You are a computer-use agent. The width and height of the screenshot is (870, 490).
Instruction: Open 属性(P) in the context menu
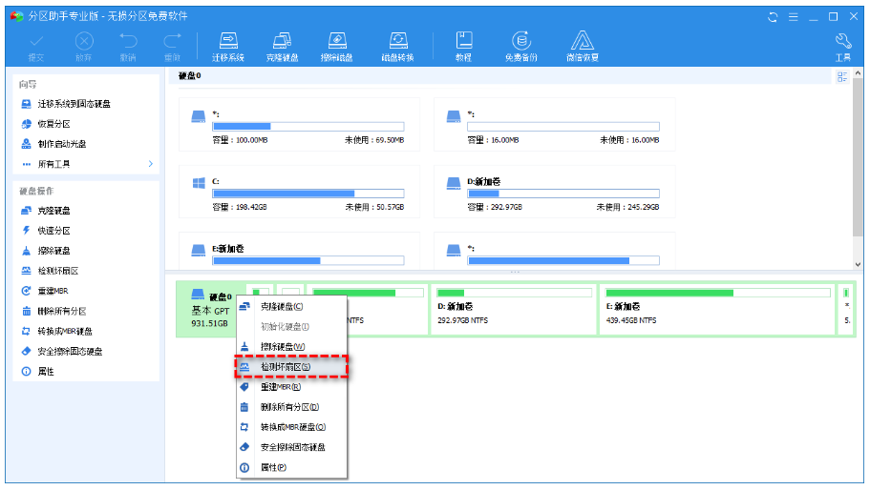[x=292, y=467]
